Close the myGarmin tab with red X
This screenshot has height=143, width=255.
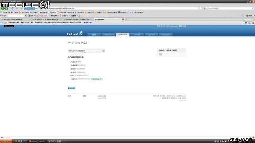click(123, 19)
